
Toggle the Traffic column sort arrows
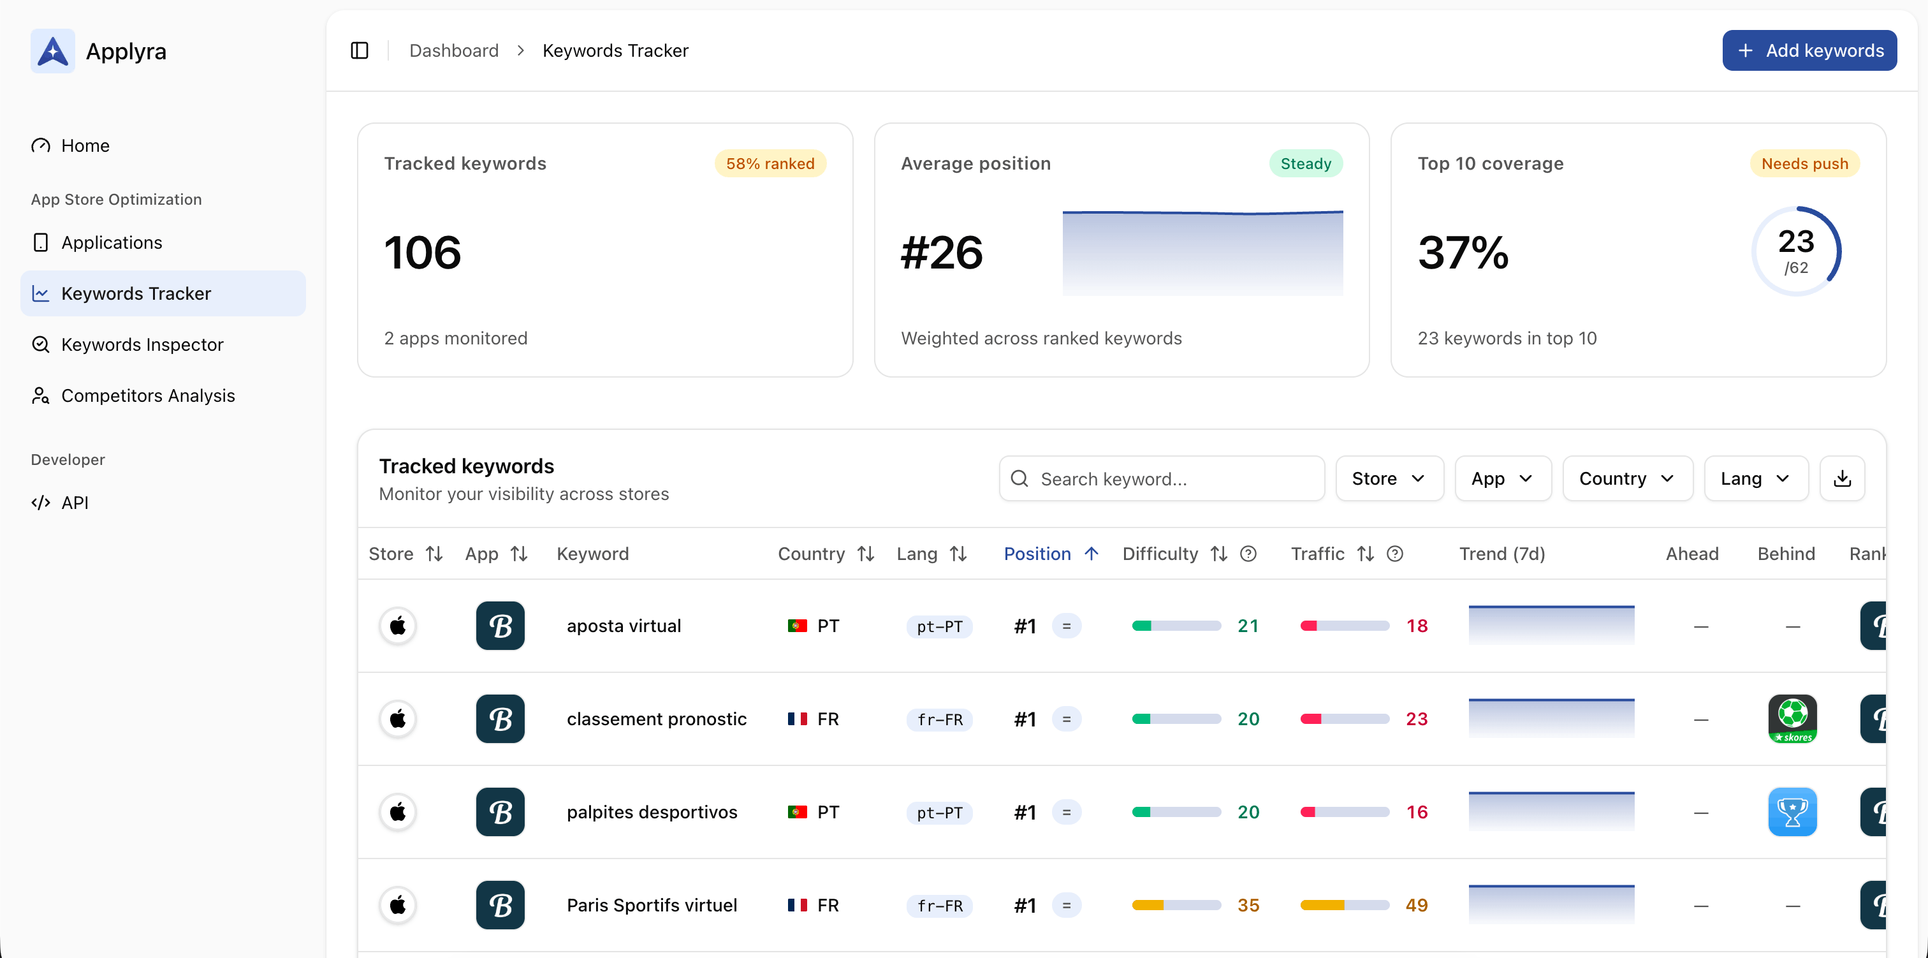(1364, 554)
